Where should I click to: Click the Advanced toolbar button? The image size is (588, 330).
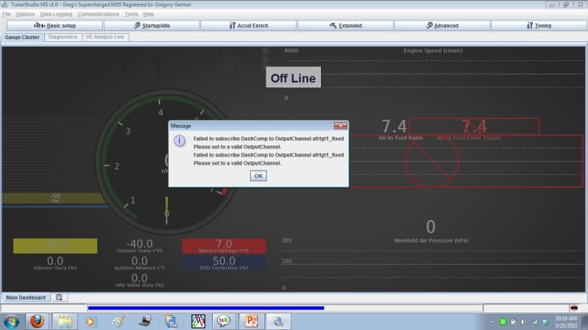click(x=442, y=26)
